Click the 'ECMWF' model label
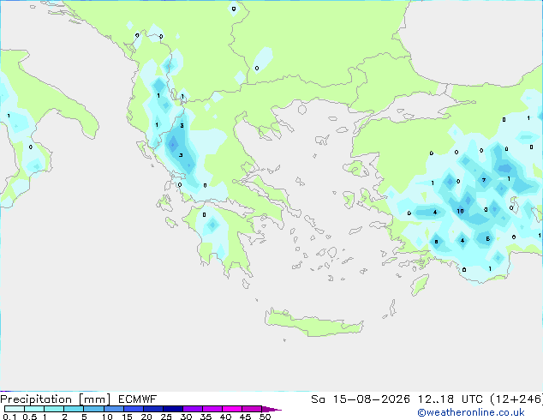Viewport: 543px width, 420px height. click(138, 399)
